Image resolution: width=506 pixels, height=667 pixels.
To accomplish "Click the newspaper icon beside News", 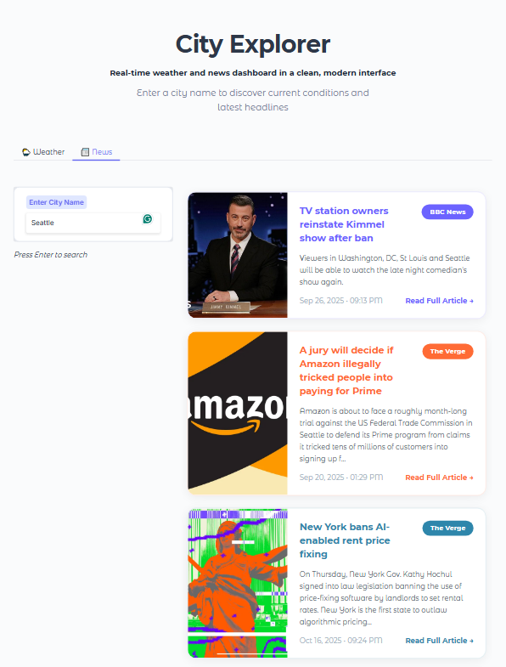I will pos(85,152).
